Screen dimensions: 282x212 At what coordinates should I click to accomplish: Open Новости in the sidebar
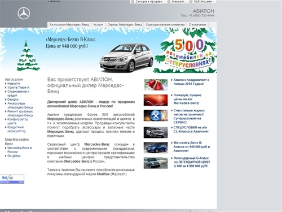point(14,84)
